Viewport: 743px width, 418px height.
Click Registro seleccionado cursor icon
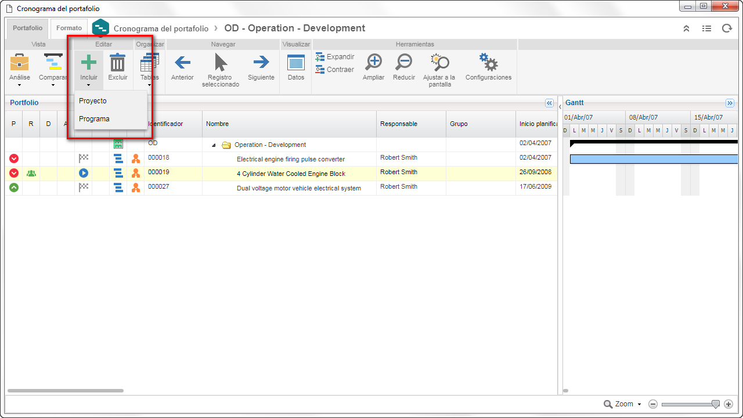(221, 62)
